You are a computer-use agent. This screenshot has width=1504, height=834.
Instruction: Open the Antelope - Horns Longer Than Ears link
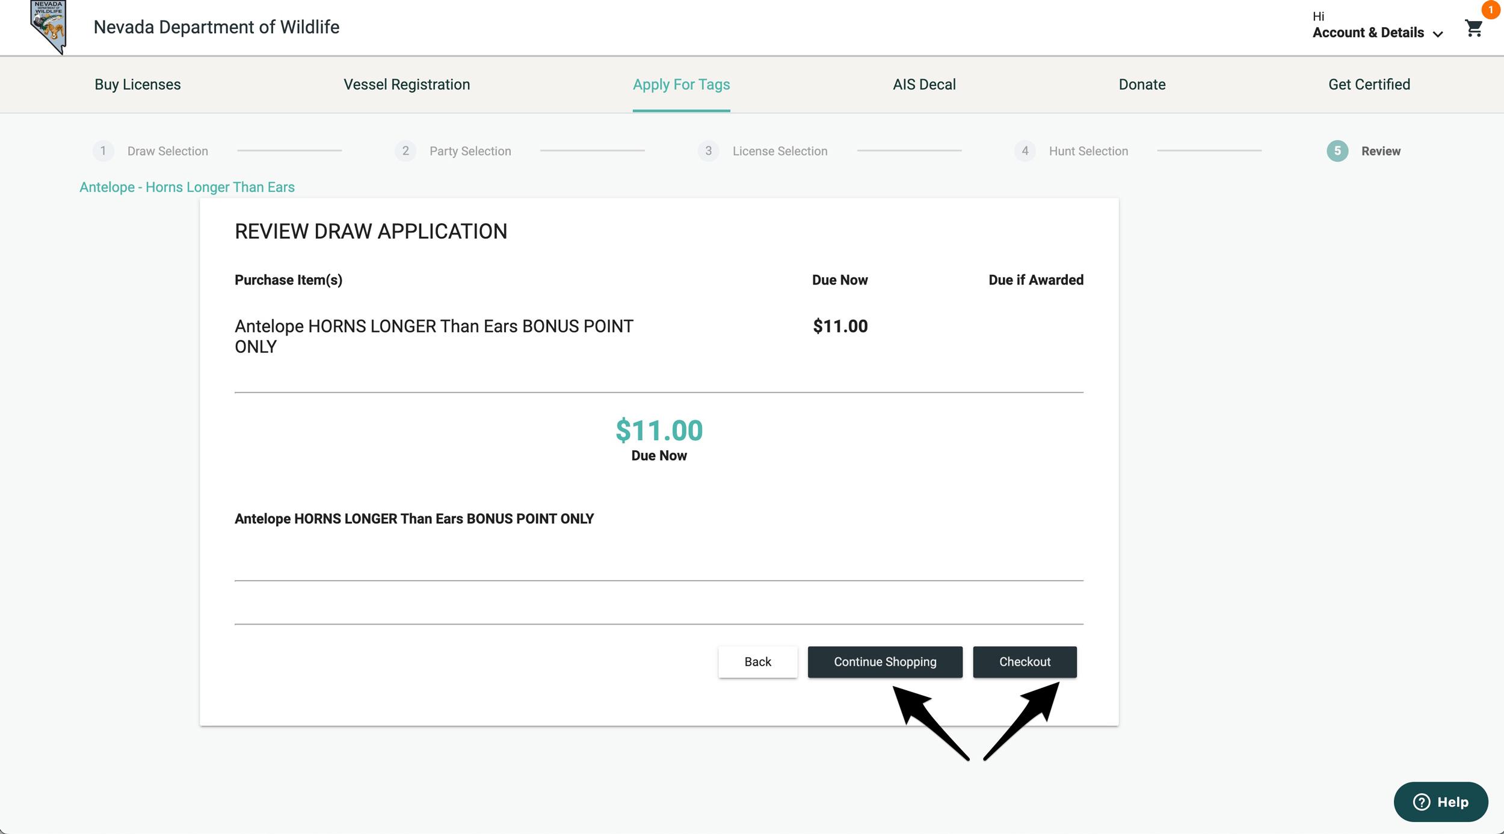click(x=187, y=187)
